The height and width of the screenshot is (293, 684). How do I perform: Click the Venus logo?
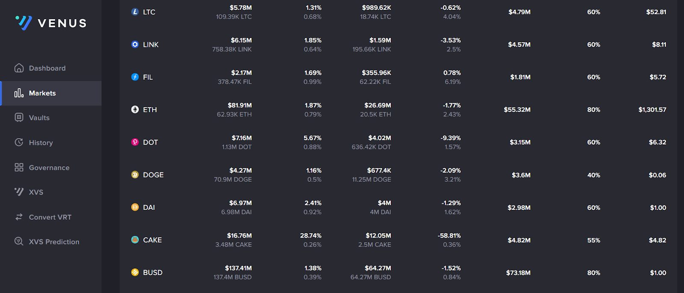click(50, 23)
